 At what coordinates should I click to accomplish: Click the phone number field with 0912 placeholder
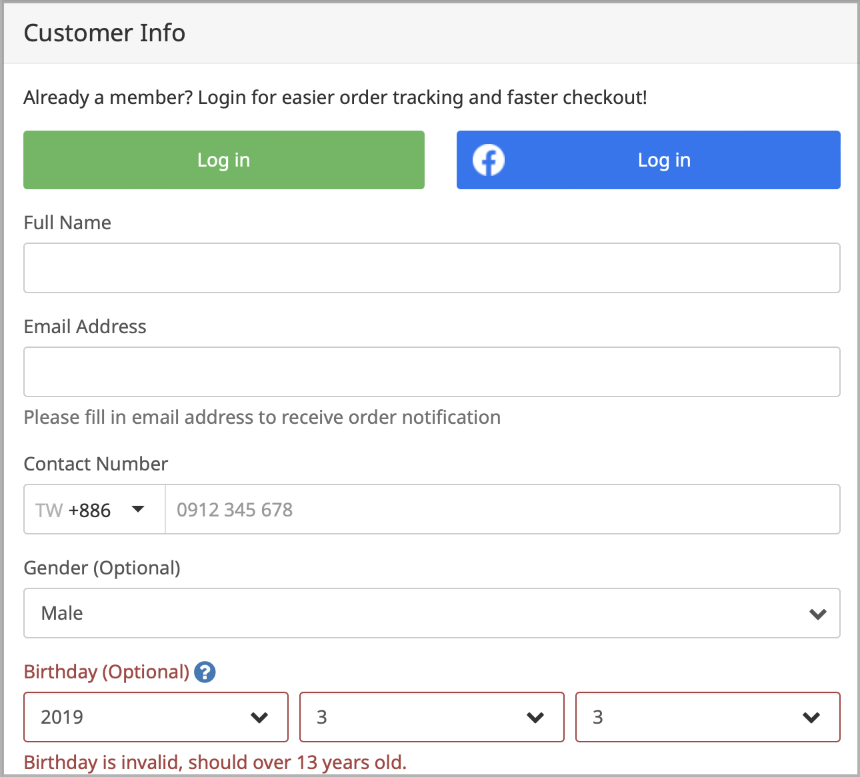(x=503, y=509)
